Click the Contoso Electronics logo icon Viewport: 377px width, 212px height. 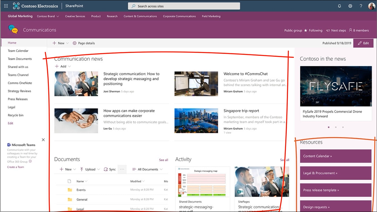tap(16, 6)
